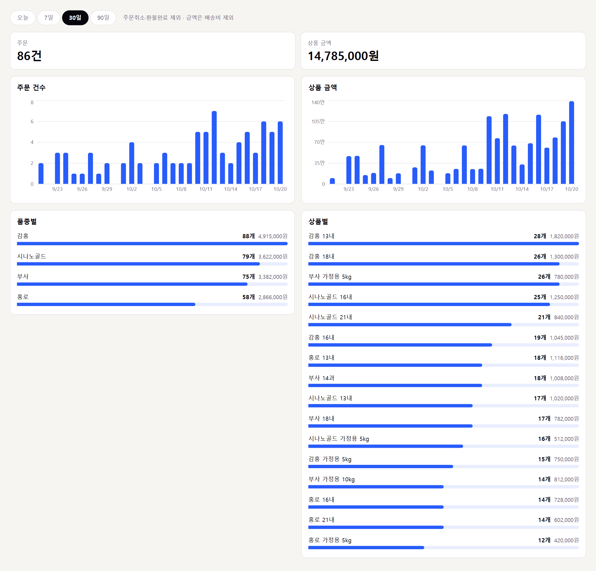Select the 30일 period tab
The image size is (596, 571).
(75, 18)
